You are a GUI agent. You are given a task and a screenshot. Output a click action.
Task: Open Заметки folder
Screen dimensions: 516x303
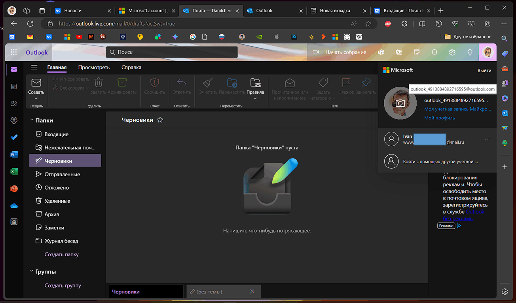click(65, 228)
